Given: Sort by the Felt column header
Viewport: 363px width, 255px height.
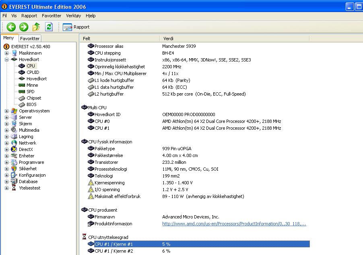Looking at the screenshot, I should [x=120, y=39].
